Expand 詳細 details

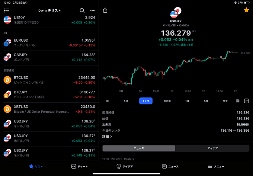click(x=107, y=137)
